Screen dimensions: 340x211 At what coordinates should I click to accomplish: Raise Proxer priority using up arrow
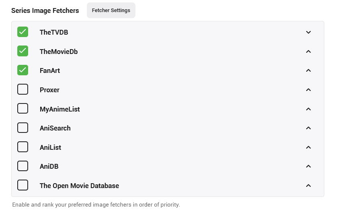[x=308, y=90]
